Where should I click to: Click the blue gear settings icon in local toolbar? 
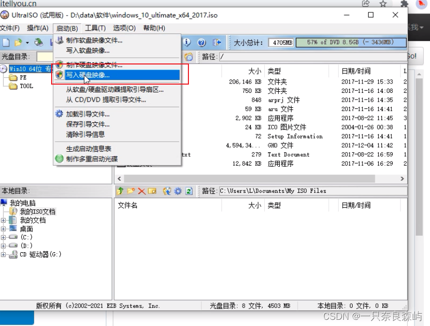(178, 191)
